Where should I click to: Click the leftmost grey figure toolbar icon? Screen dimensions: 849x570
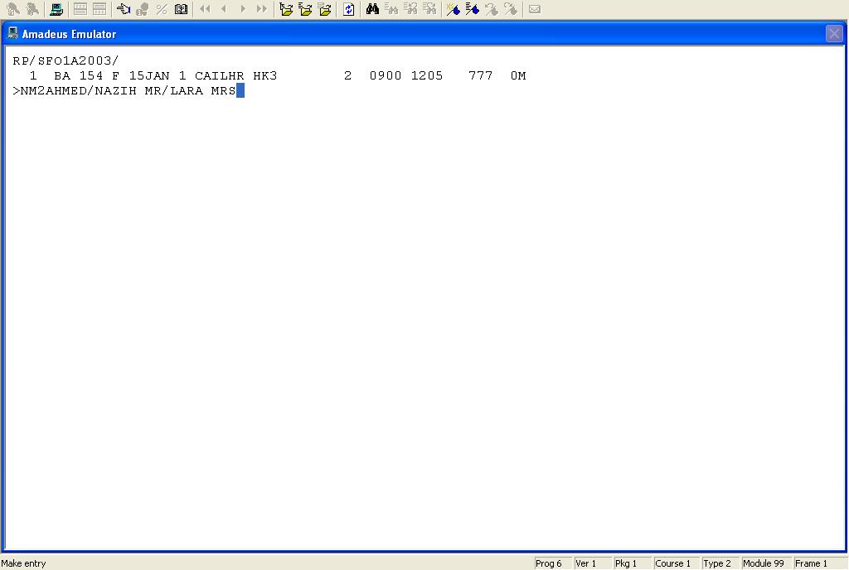13,9
